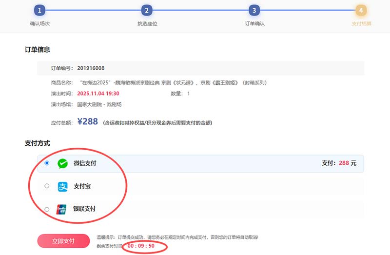The image size is (390, 255).
Task: Select the 微信支付 radio button
Action: point(47,163)
